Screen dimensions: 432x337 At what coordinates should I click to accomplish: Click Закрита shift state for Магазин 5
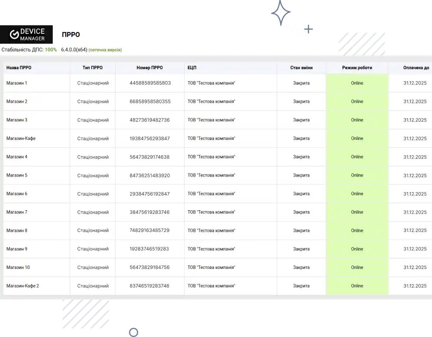[301, 175]
